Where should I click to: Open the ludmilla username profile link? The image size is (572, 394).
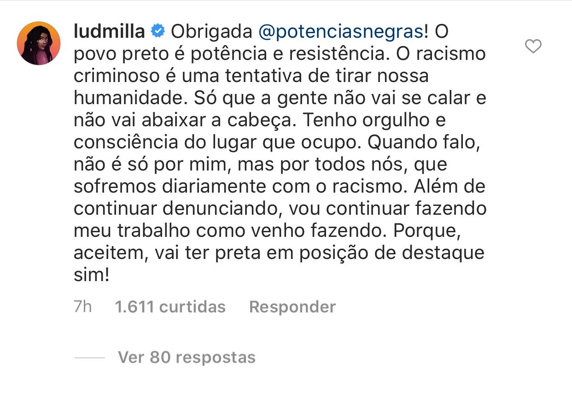point(110,31)
